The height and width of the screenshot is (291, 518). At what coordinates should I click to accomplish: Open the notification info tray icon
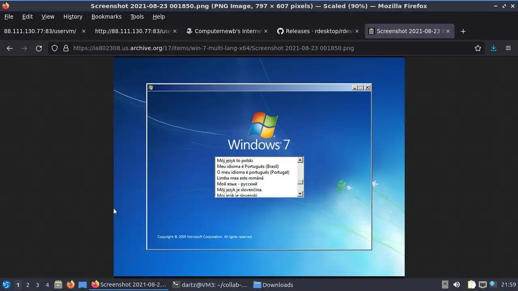click(x=493, y=285)
